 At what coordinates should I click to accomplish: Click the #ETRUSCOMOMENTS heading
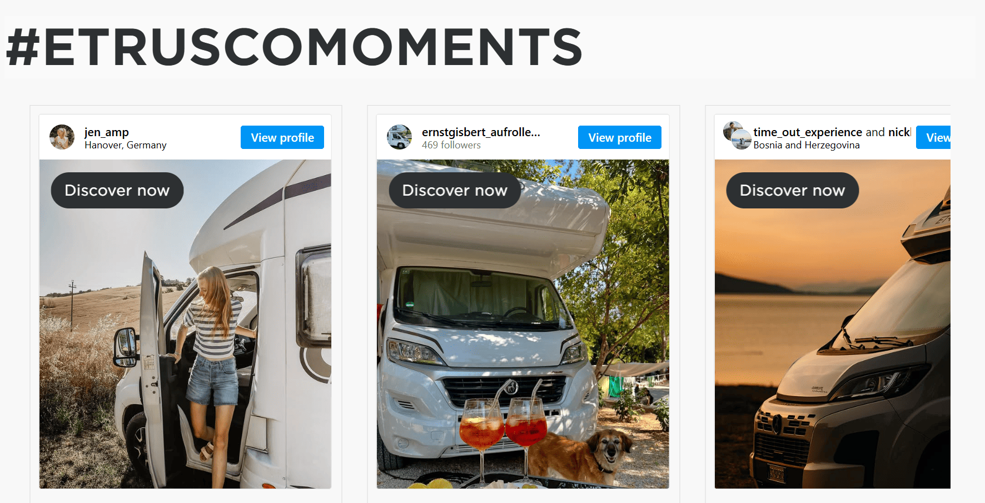294,47
